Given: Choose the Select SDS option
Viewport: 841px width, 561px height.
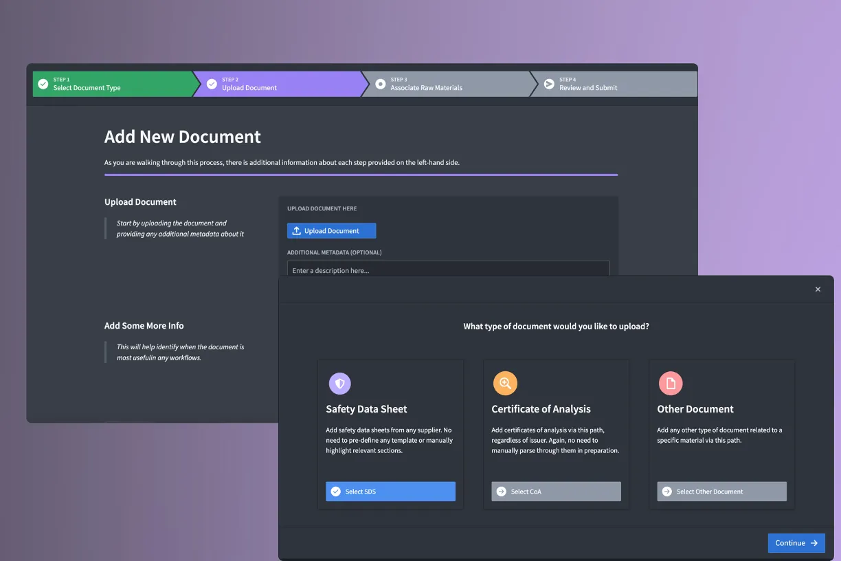Looking at the screenshot, I should [x=390, y=492].
